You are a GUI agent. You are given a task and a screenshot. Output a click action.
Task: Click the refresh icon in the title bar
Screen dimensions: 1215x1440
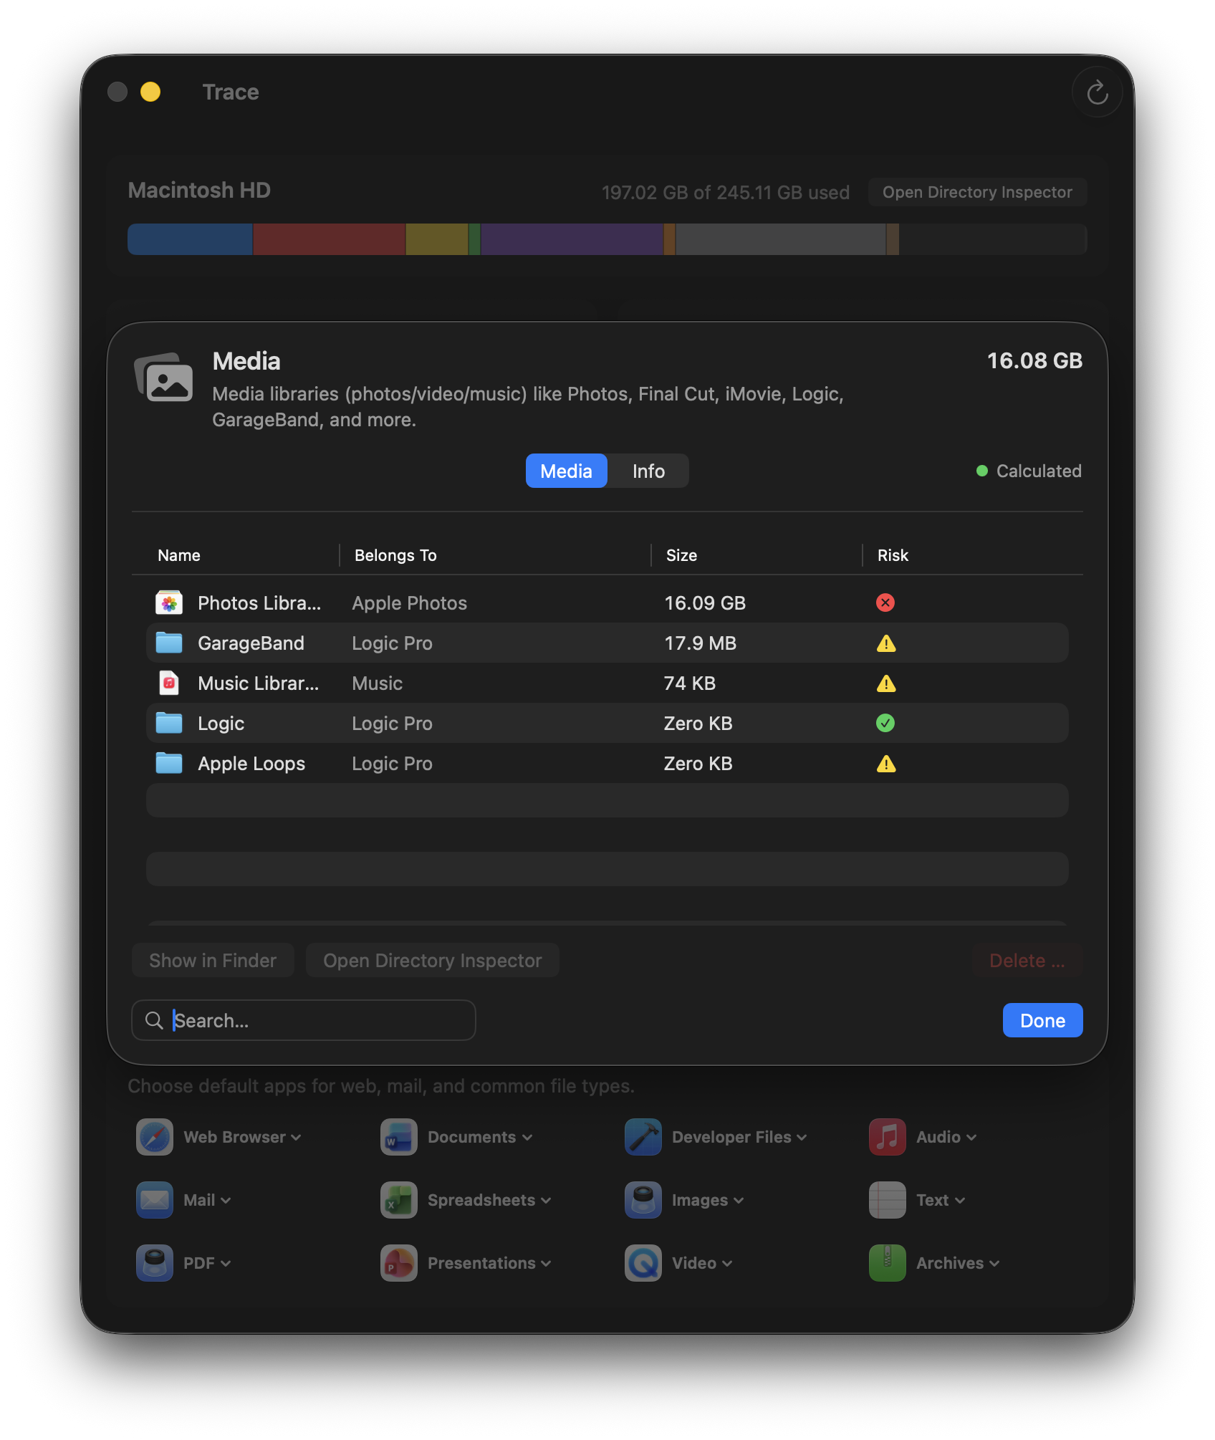click(1097, 92)
